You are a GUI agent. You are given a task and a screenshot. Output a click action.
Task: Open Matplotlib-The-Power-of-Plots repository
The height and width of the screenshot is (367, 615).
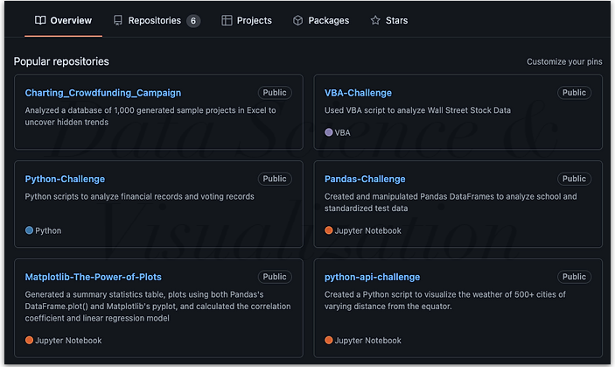pos(94,277)
